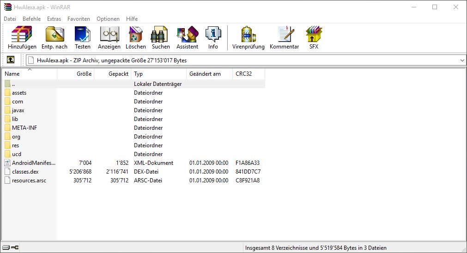Click the Entp. nach extract icon
467x253 pixels.
(x=55, y=38)
